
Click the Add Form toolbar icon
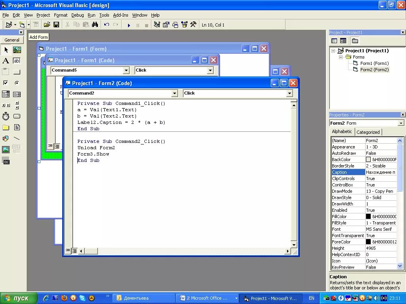click(22, 25)
